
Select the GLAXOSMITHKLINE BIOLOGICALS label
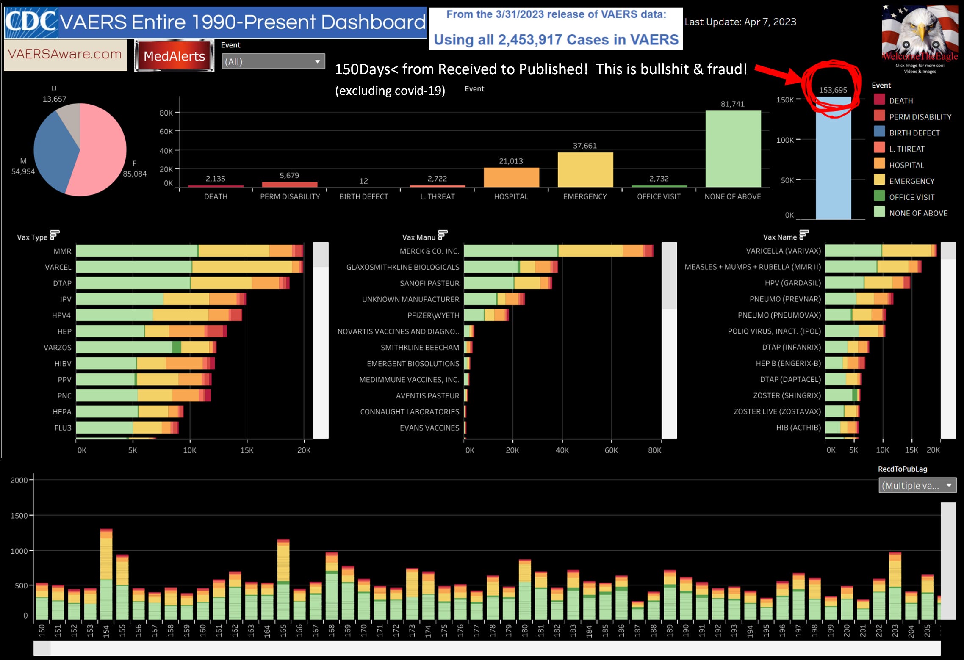click(403, 267)
